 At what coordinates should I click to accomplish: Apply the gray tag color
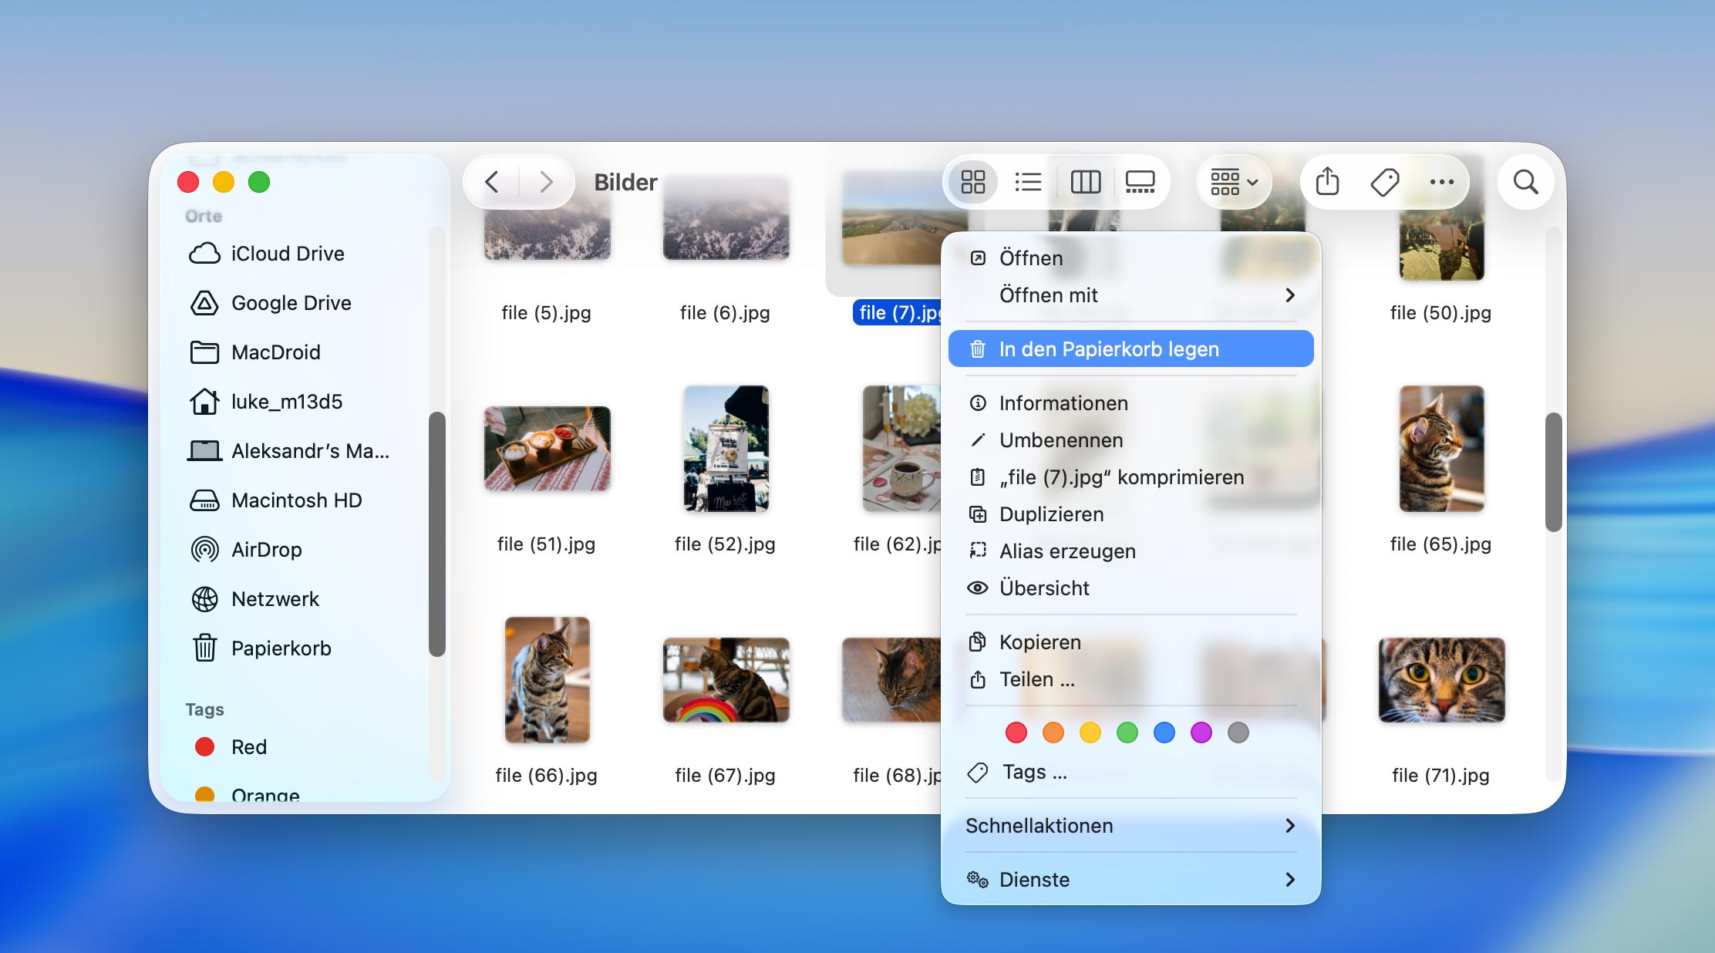[x=1238, y=732]
